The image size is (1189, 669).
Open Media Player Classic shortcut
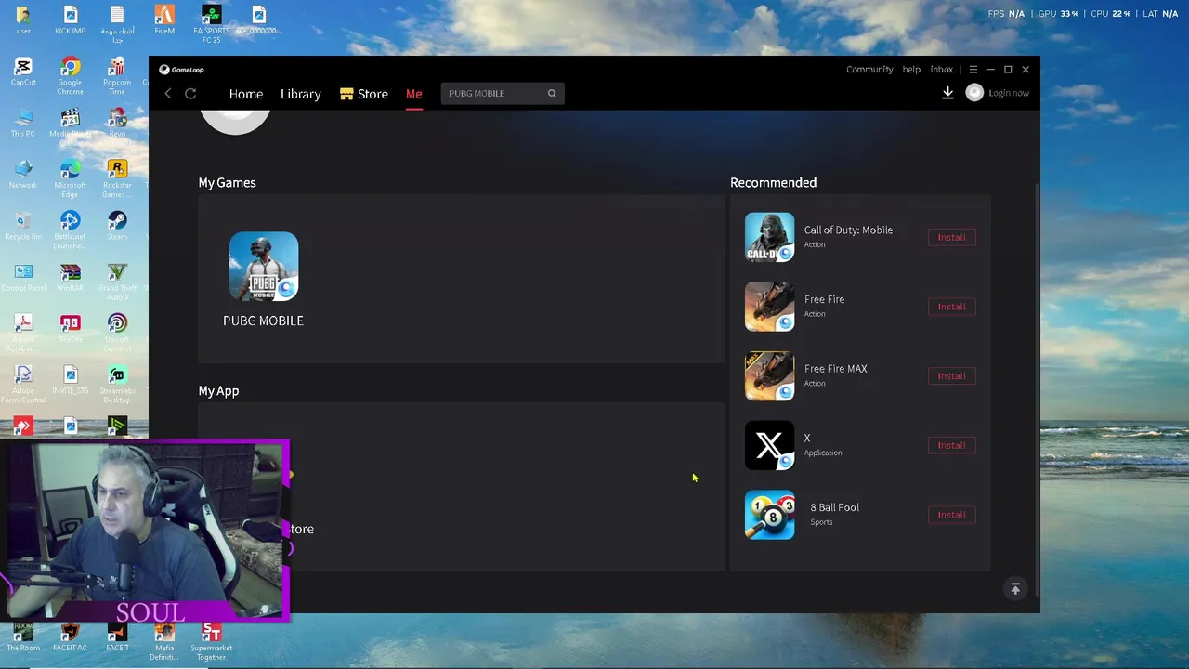click(70, 126)
